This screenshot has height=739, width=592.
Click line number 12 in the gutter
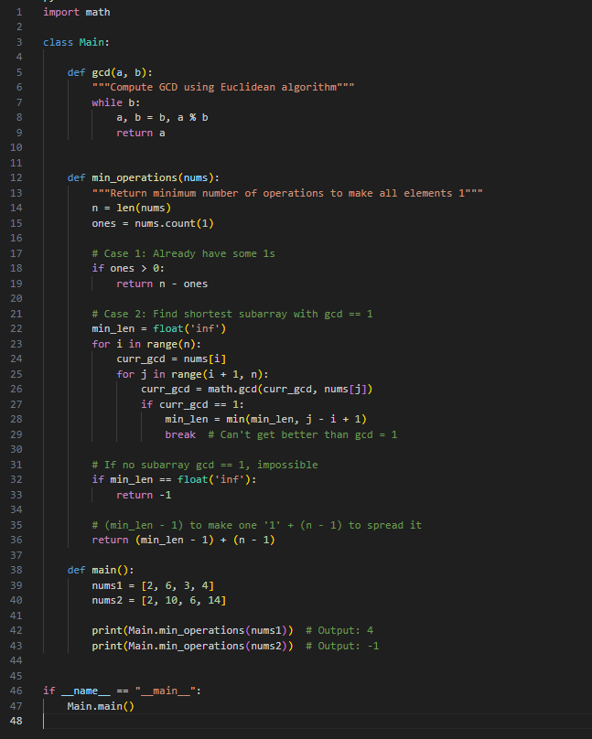click(16, 177)
